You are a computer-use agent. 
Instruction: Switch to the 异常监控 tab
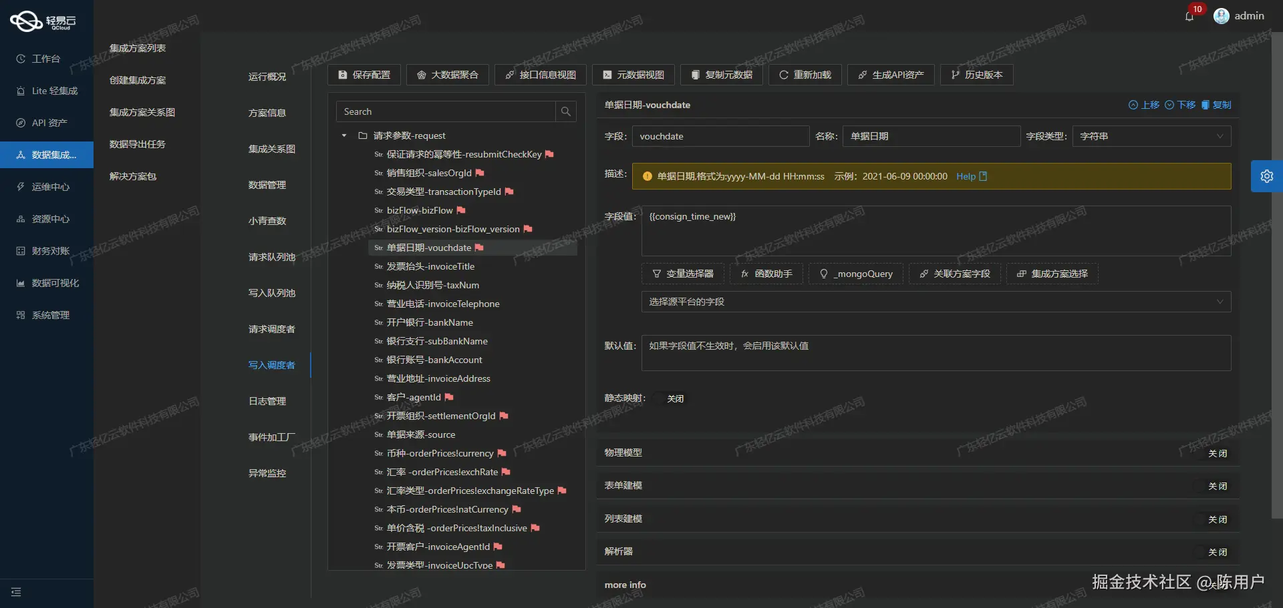coord(267,473)
